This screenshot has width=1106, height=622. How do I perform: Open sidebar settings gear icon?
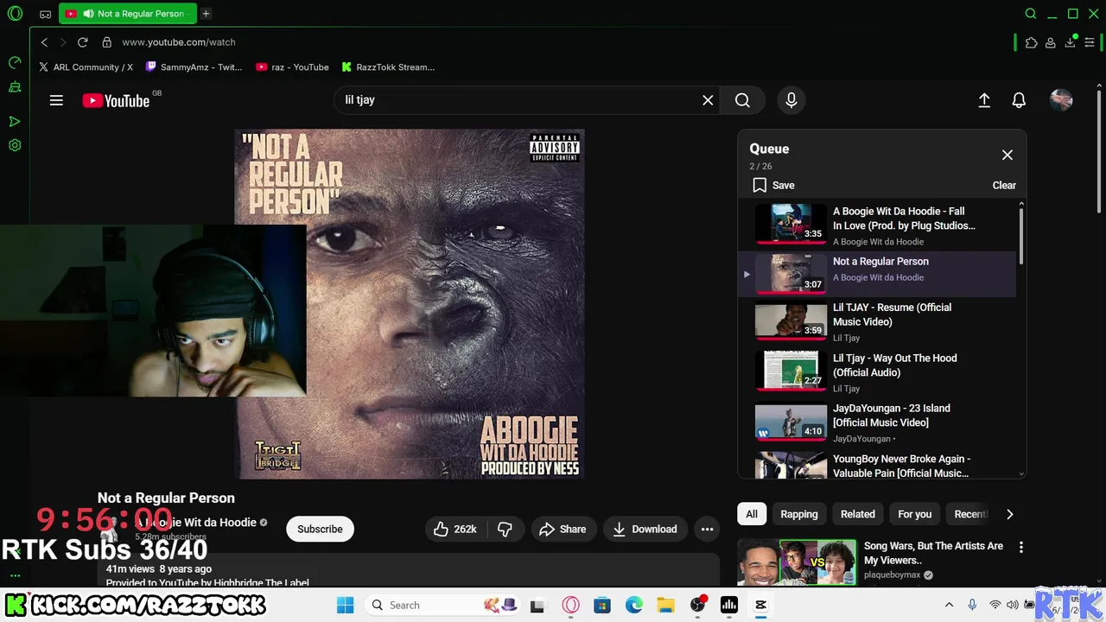pyautogui.click(x=15, y=145)
